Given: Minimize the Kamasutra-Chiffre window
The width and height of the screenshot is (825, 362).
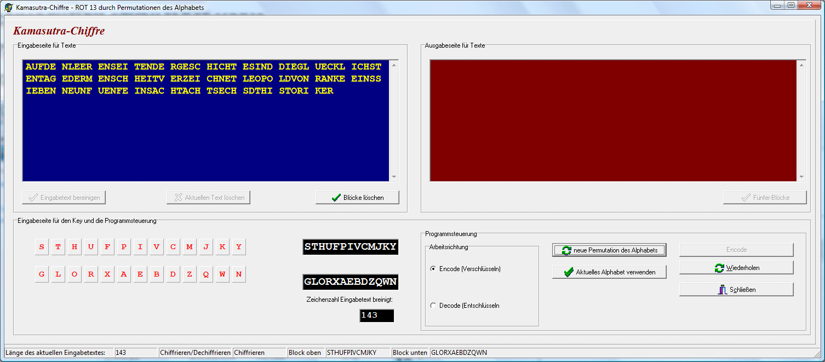Looking at the screenshot, I should 778,5.
